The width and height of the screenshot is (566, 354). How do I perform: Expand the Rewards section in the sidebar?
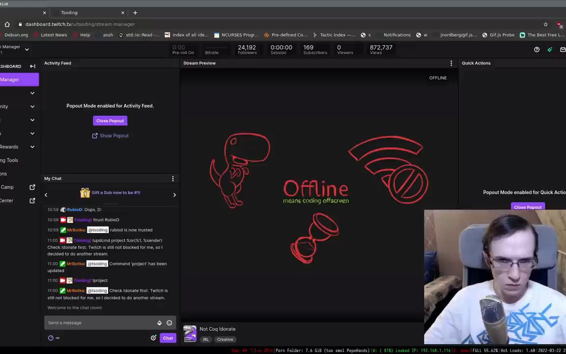[x=32, y=147]
